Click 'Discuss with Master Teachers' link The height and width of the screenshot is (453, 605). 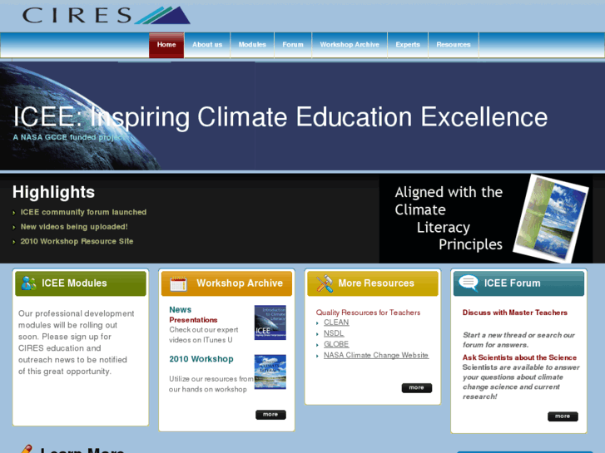tap(515, 313)
